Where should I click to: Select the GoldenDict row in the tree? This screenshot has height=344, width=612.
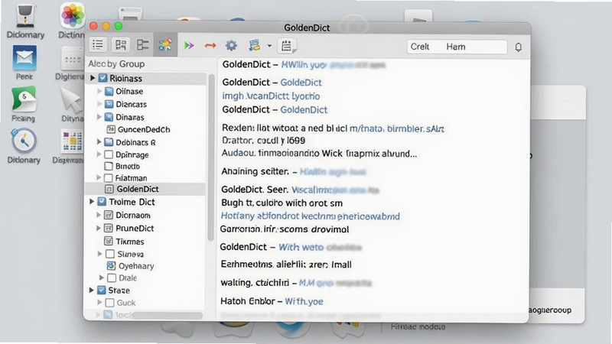(x=145, y=189)
